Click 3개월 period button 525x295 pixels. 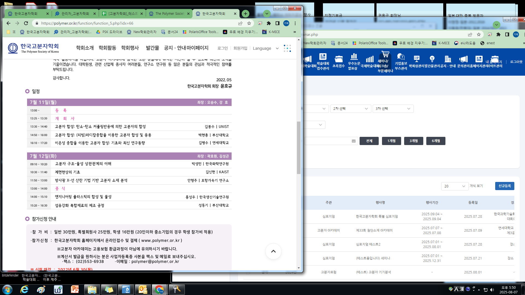[414, 141]
